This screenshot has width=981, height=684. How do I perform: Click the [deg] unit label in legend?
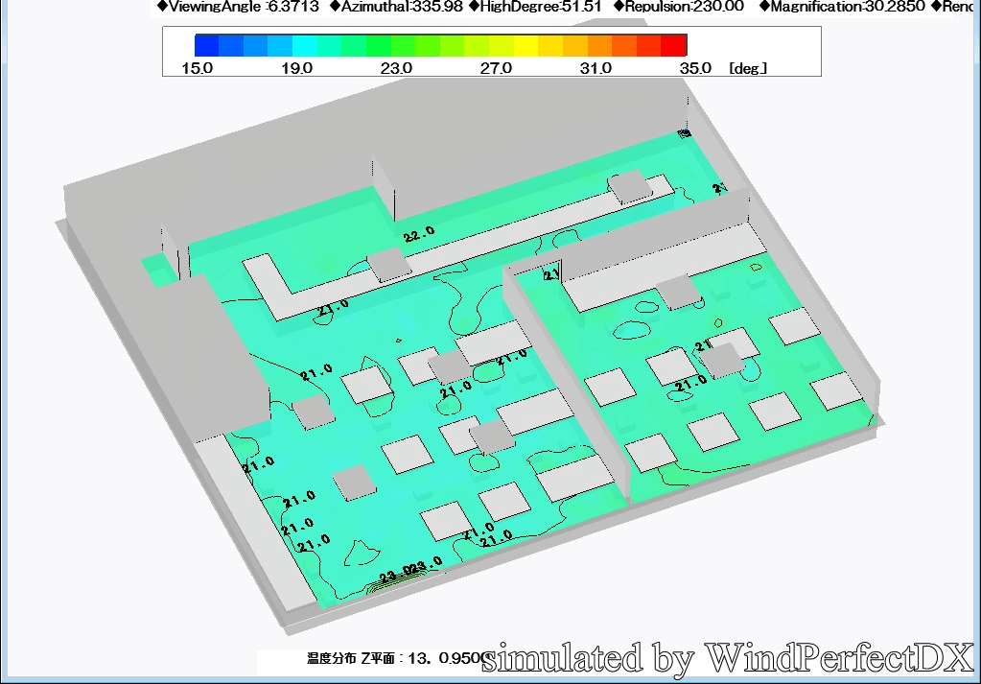click(748, 68)
